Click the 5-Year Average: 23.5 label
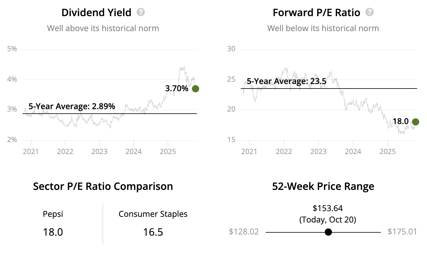Viewport: 427px width, 253px height. pyautogui.click(x=286, y=81)
